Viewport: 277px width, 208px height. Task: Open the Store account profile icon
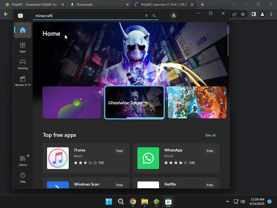(174, 15)
